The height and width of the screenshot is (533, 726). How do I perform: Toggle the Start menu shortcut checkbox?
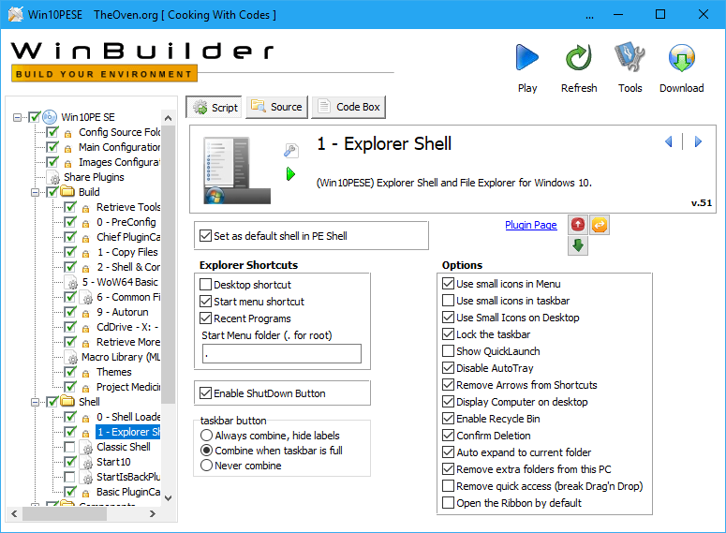pos(205,302)
